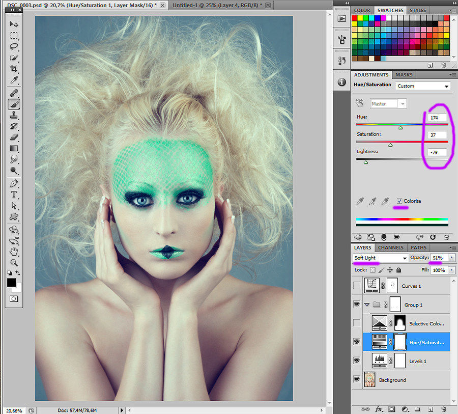458x414 pixels.
Task: Switch to the Color tab
Action: (362, 10)
